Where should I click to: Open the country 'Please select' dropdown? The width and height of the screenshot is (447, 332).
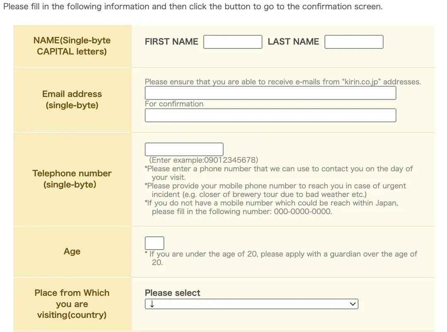click(252, 304)
